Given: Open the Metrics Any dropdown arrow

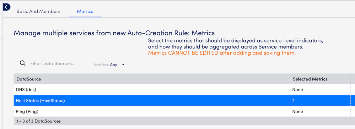Looking at the screenshot, I should (123, 64).
